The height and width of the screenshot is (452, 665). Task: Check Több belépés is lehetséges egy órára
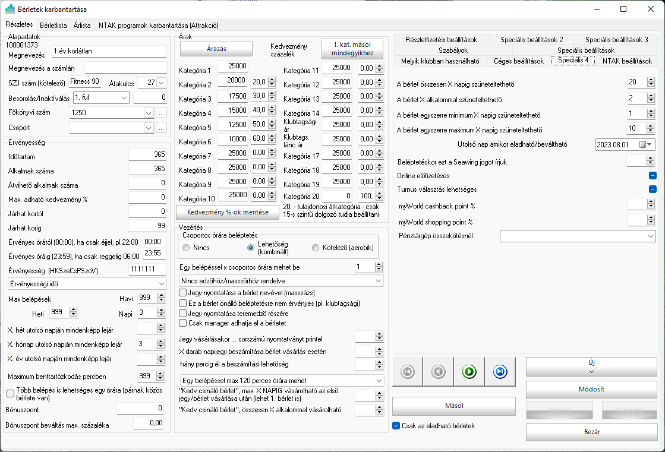point(11,394)
